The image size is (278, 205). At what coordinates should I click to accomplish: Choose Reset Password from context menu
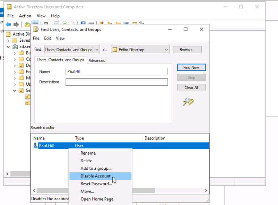click(96, 184)
